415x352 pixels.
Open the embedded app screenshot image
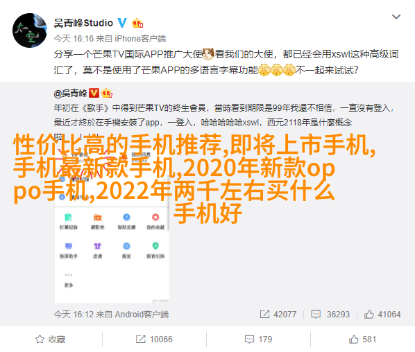[x=112, y=218]
